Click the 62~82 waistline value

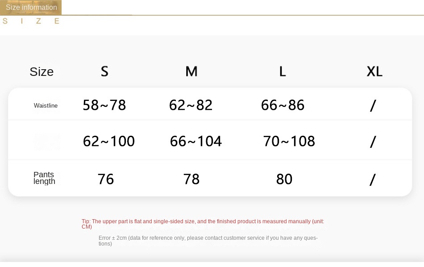click(191, 105)
